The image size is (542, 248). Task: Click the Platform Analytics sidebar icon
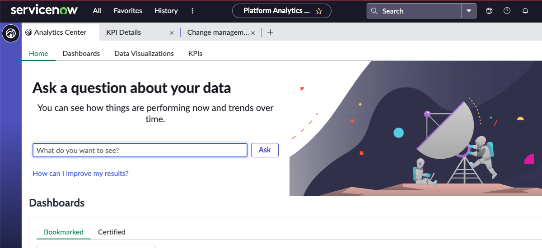point(11,33)
